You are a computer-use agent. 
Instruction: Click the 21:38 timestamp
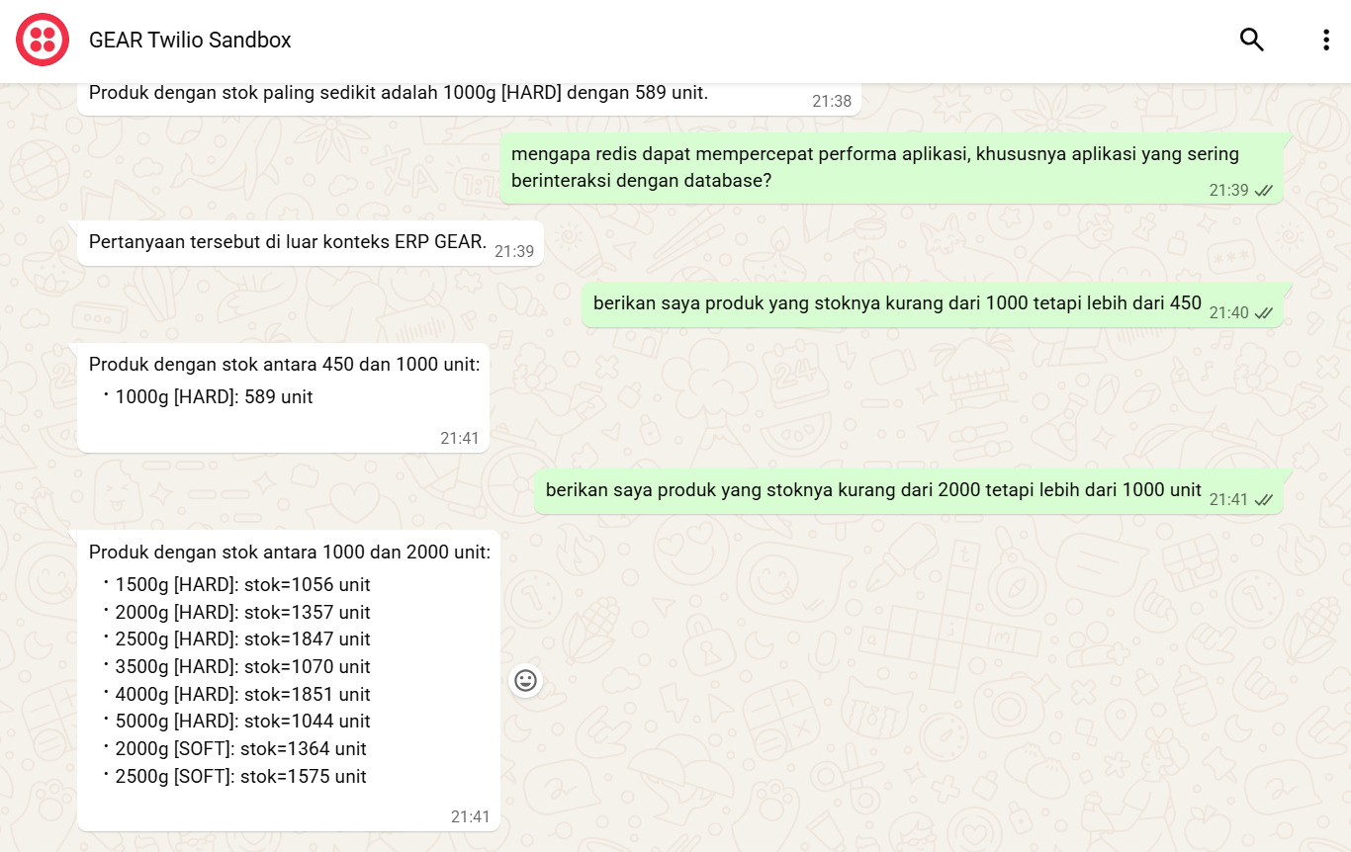[832, 101]
